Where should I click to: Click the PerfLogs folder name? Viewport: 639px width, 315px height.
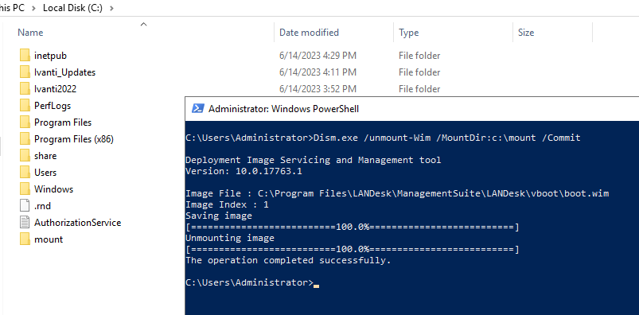[x=53, y=106]
